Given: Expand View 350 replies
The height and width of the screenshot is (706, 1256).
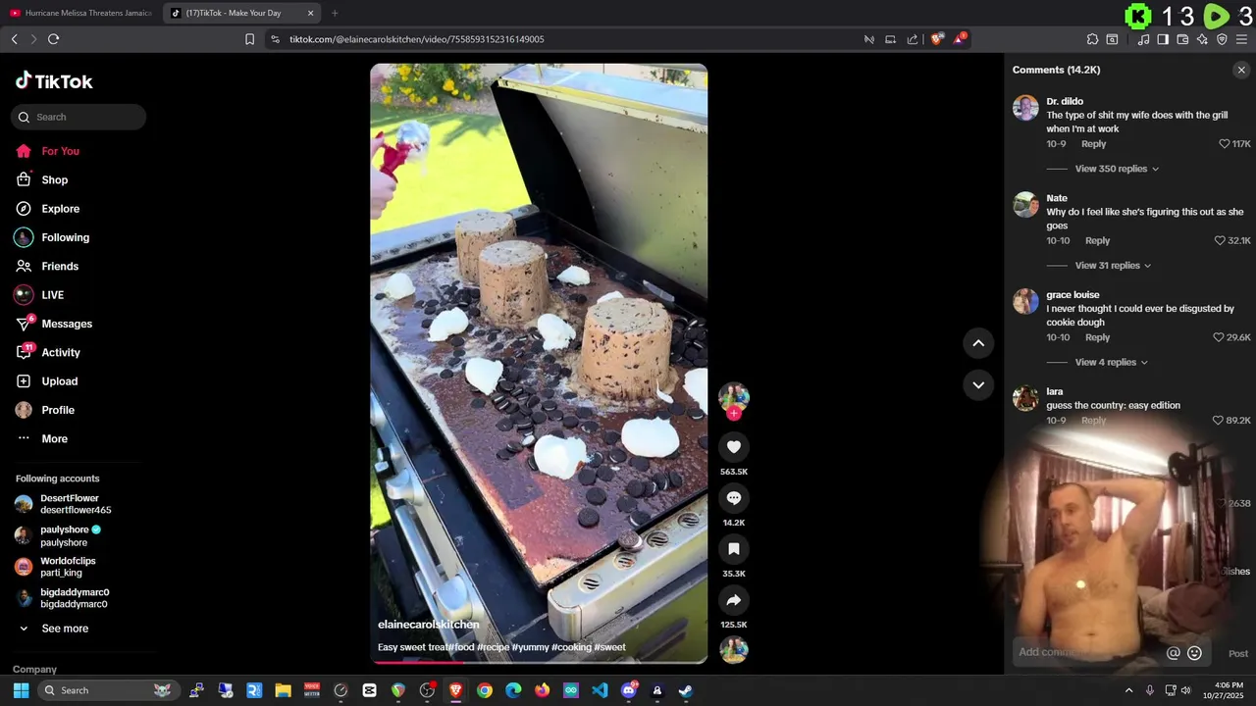Looking at the screenshot, I should tap(1117, 169).
